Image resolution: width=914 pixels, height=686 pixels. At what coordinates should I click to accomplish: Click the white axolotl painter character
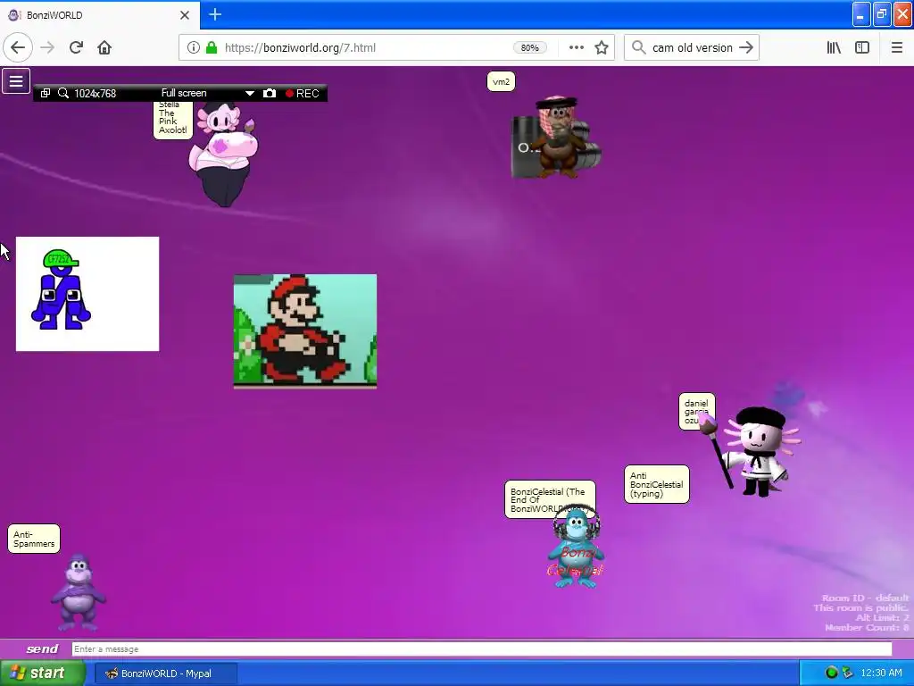(755, 452)
